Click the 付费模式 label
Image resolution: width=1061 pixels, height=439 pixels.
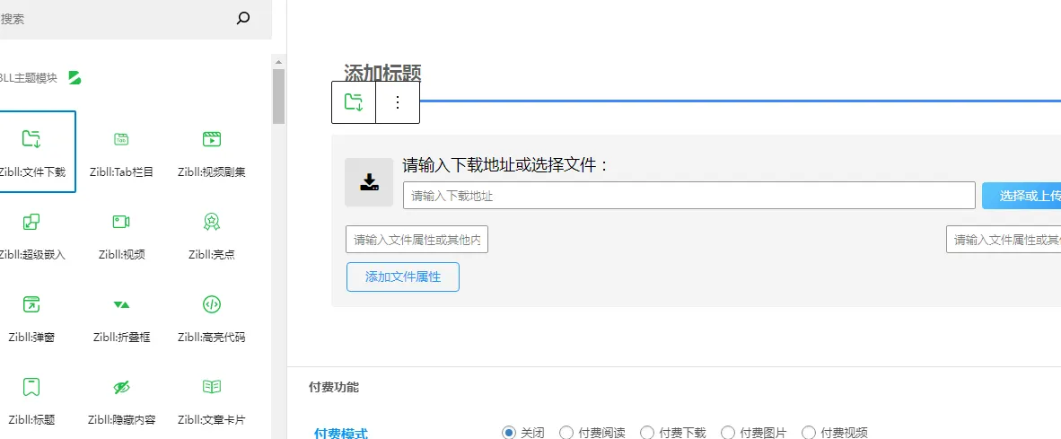pos(341,432)
